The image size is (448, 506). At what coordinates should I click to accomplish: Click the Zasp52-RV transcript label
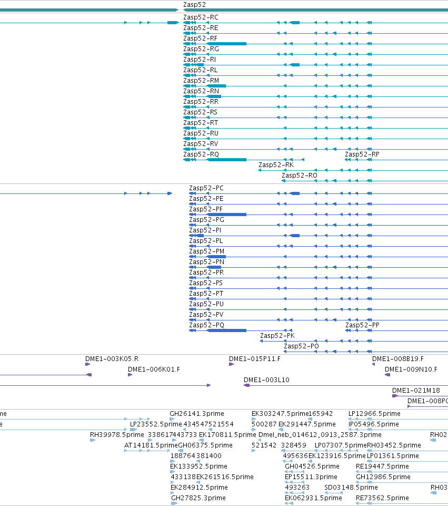coord(201,144)
